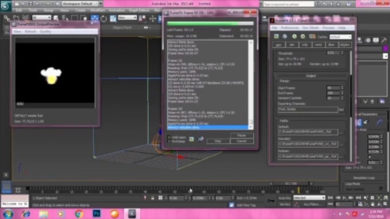
Task: Enable the Hold open checkbox
Action: click(x=169, y=137)
